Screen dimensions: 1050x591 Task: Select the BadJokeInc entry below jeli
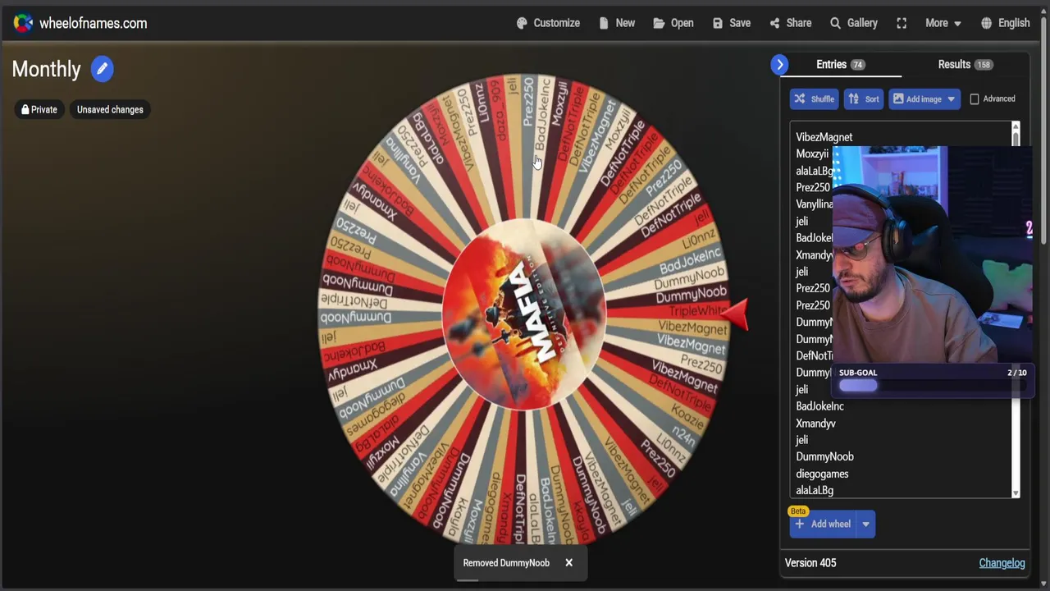(x=819, y=406)
